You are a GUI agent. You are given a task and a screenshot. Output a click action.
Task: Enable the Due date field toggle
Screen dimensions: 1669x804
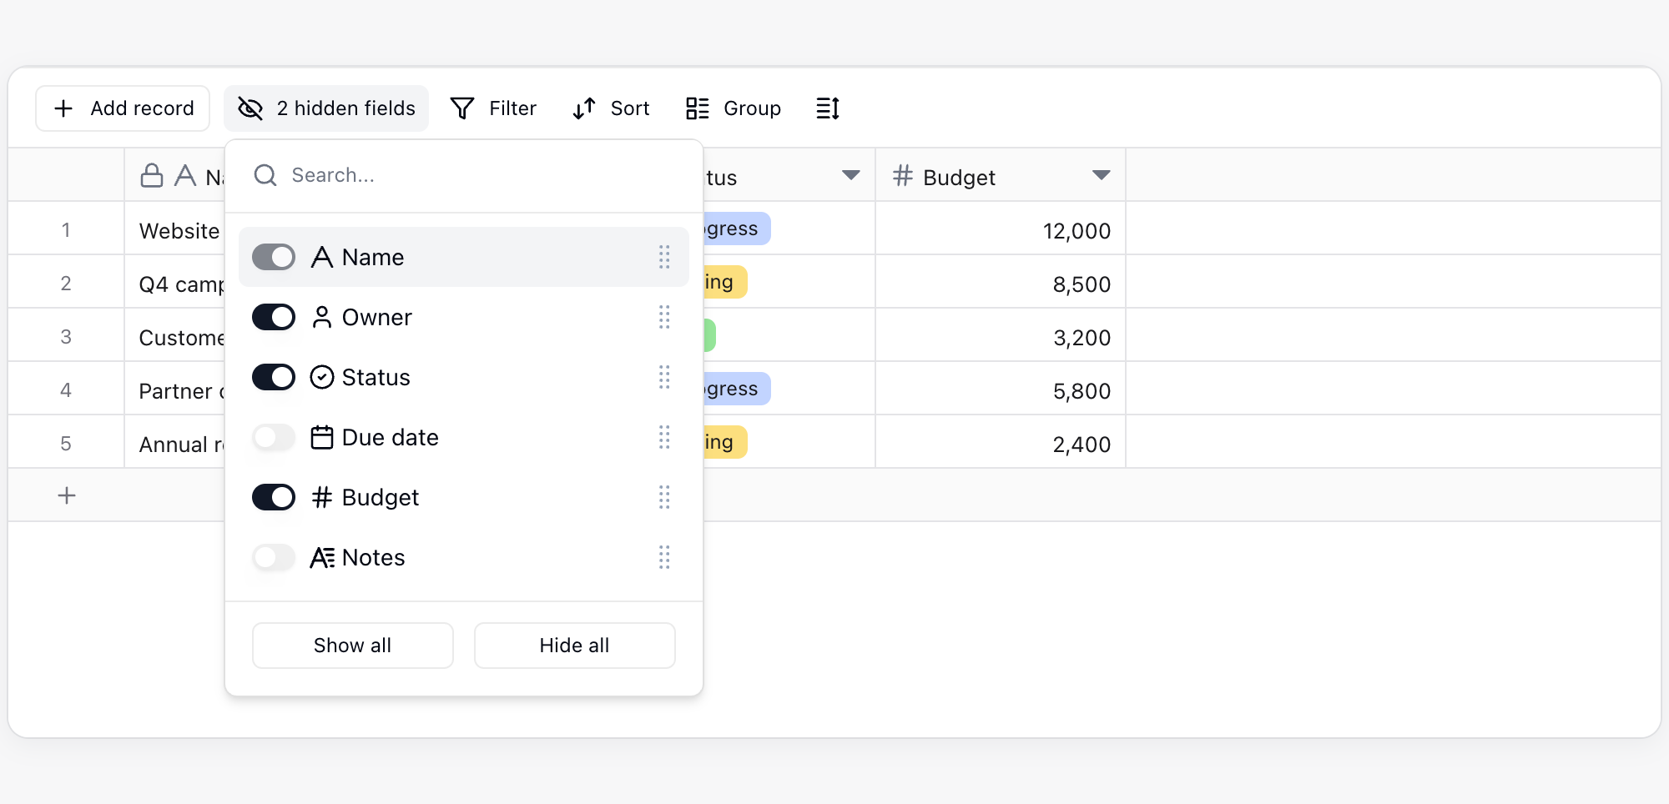click(x=274, y=437)
